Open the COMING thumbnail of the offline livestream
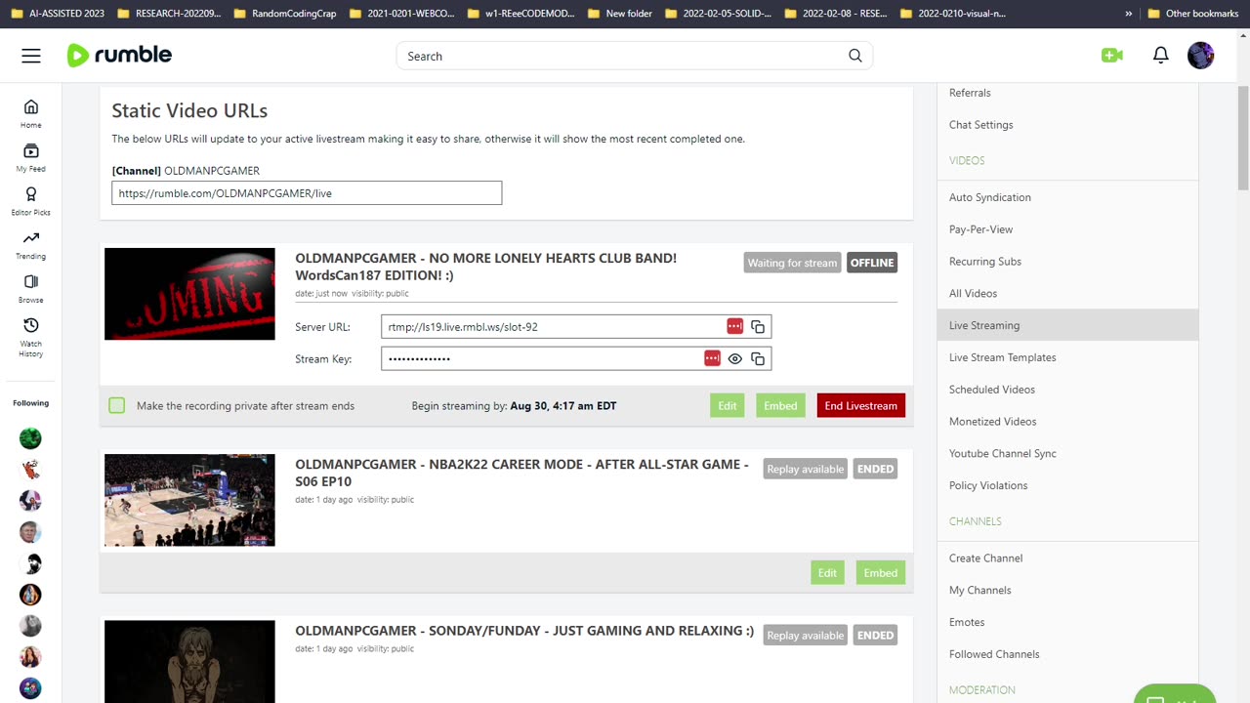Image resolution: width=1250 pixels, height=703 pixels. [189, 294]
